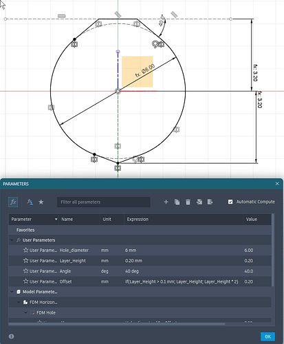Favorite the Layer_Height parameter star
The image size is (284, 344).
click(x=25, y=261)
